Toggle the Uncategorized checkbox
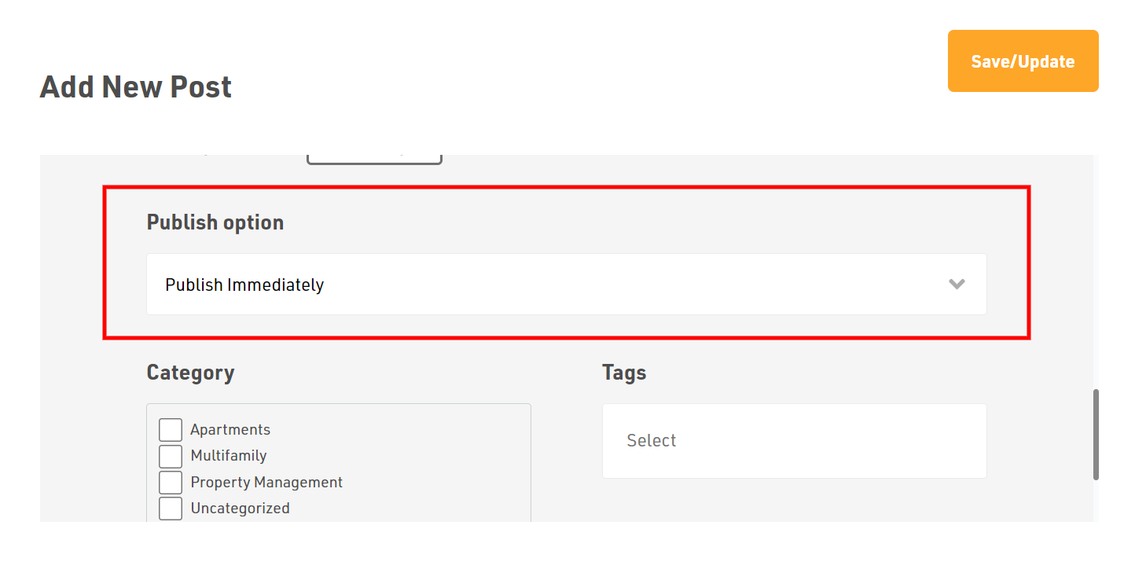Screen dimensions: 1146x562 171,509
